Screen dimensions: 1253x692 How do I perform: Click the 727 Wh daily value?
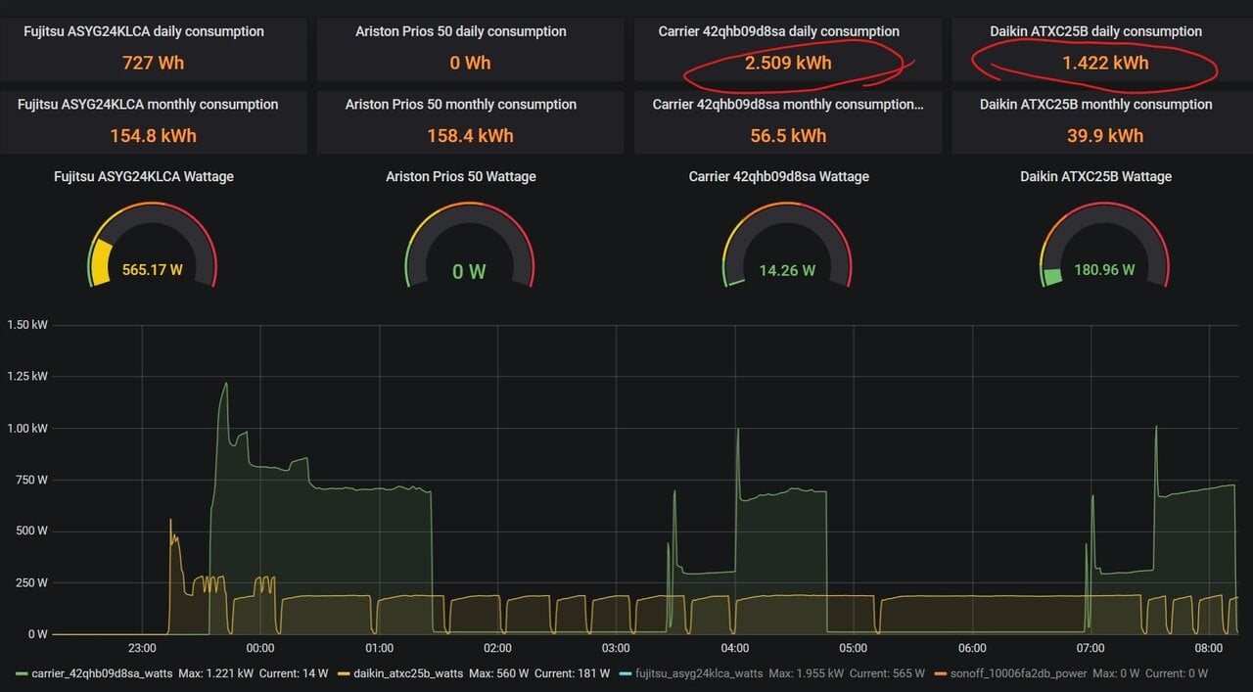point(153,63)
